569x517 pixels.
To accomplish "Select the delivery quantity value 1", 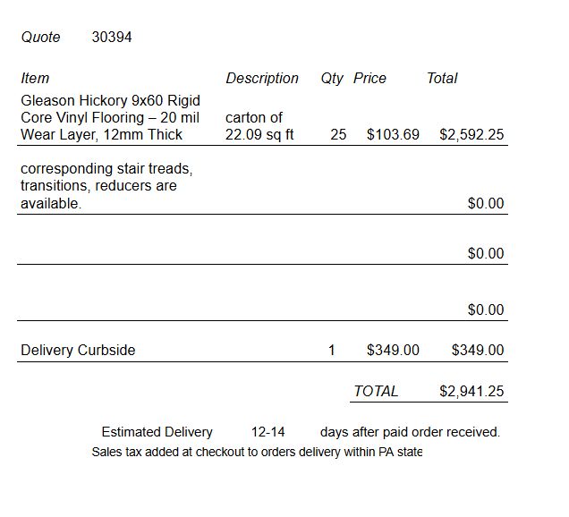I will (332, 350).
